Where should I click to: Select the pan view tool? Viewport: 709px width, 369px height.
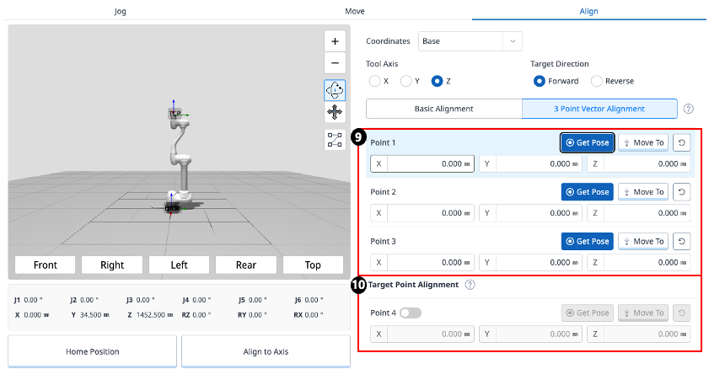click(335, 112)
